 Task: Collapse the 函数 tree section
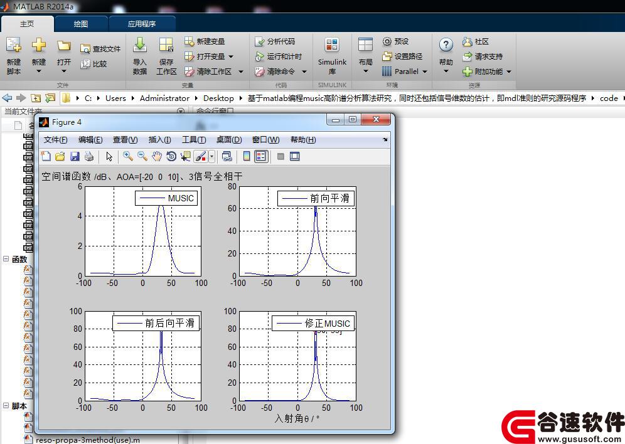click(x=6, y=259)
